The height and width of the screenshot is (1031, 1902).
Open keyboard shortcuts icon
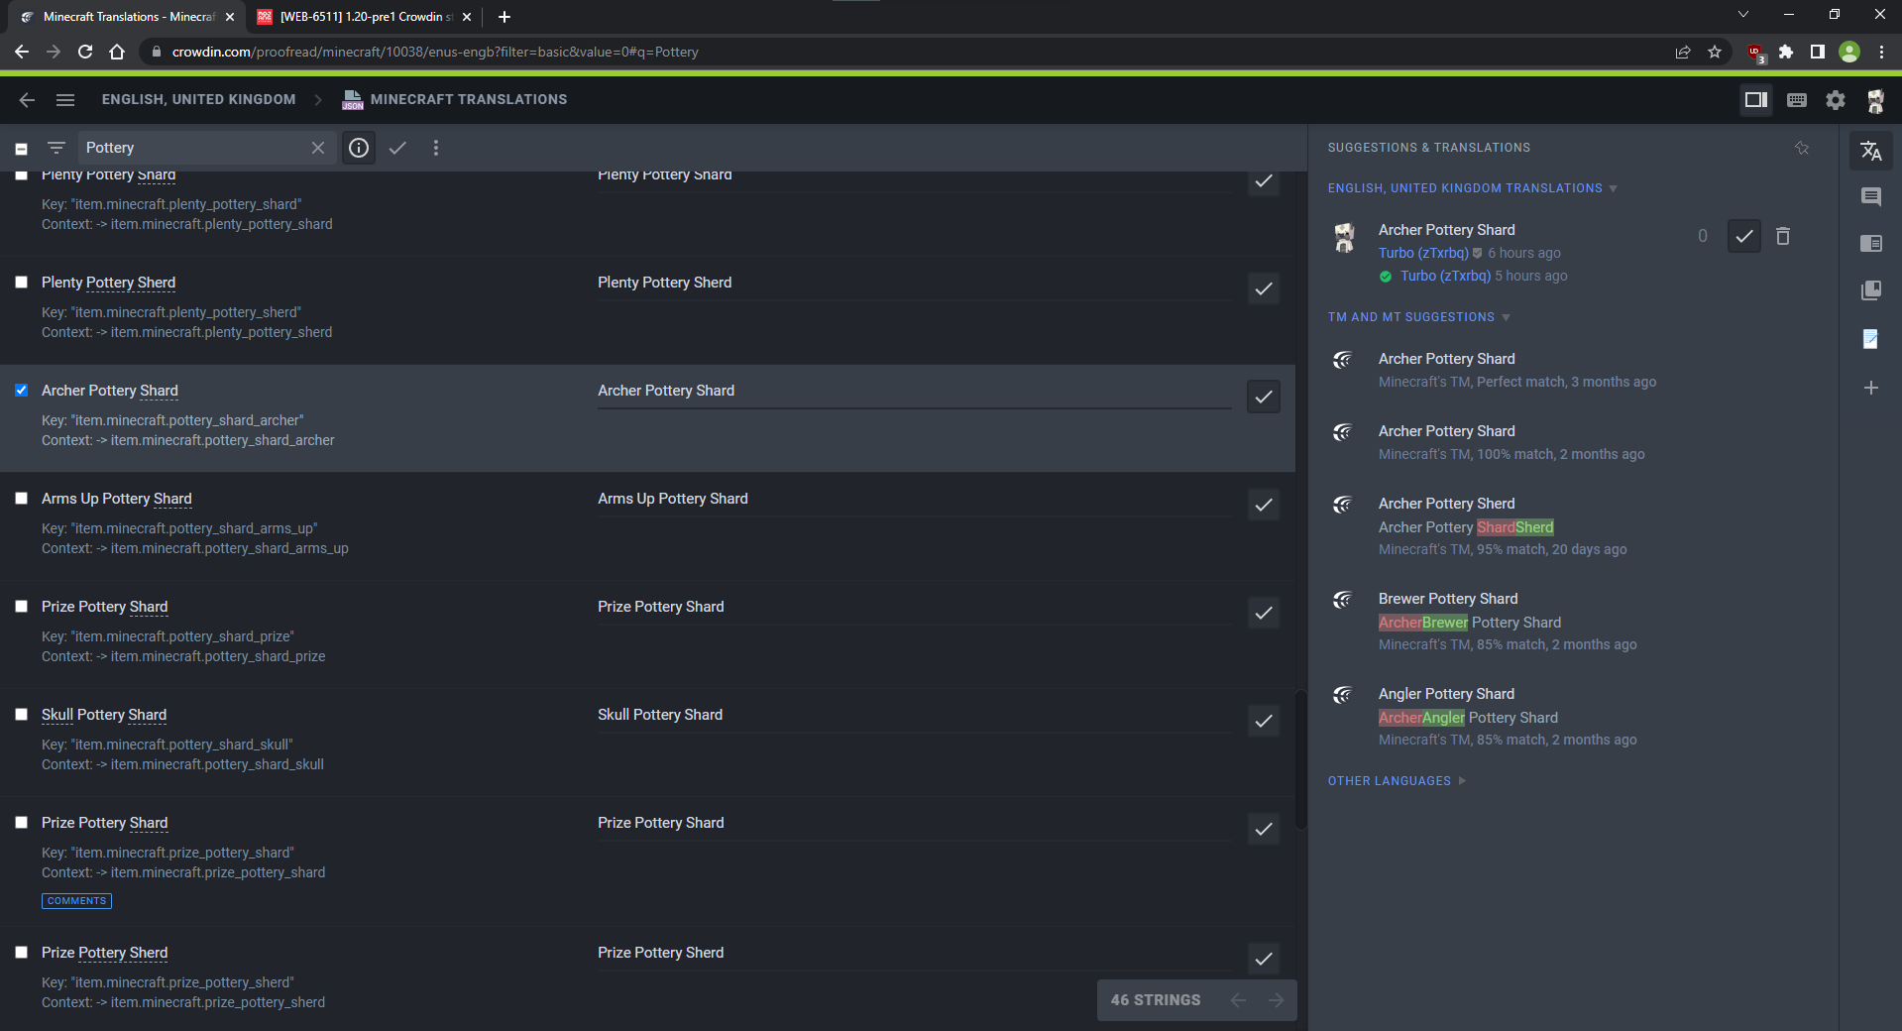pyautogui.click(x=1796, y=100)
